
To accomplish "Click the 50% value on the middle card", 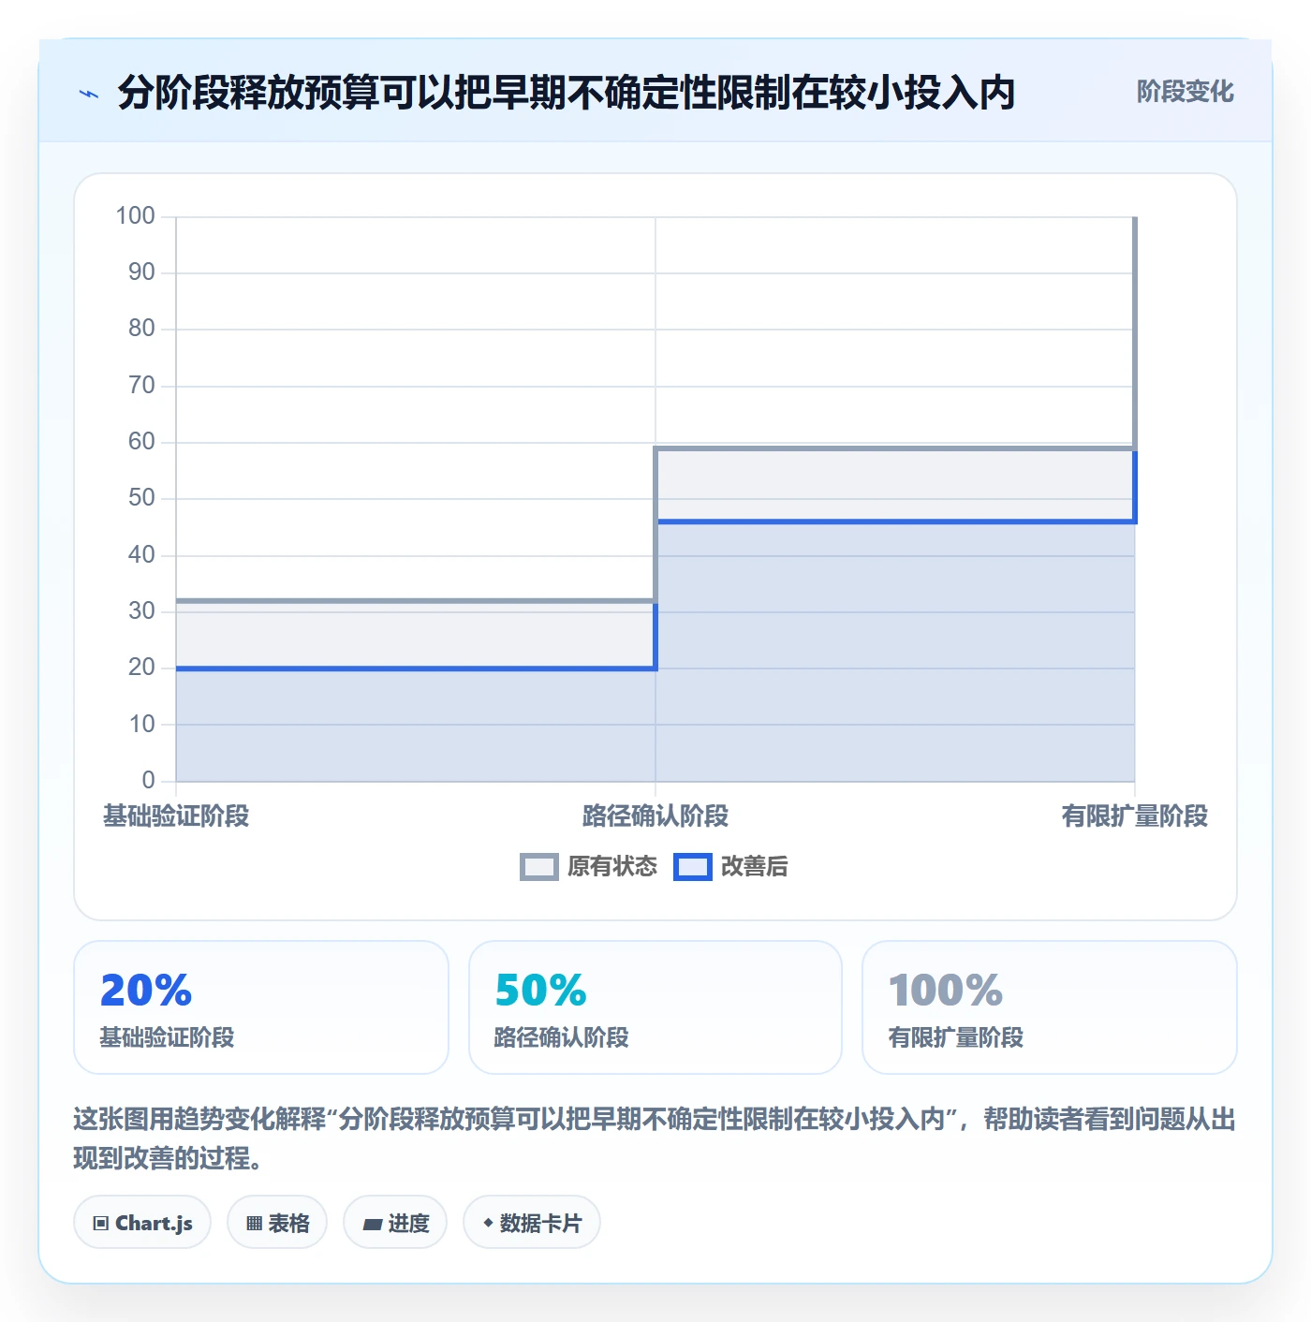I will pos(540,990).
